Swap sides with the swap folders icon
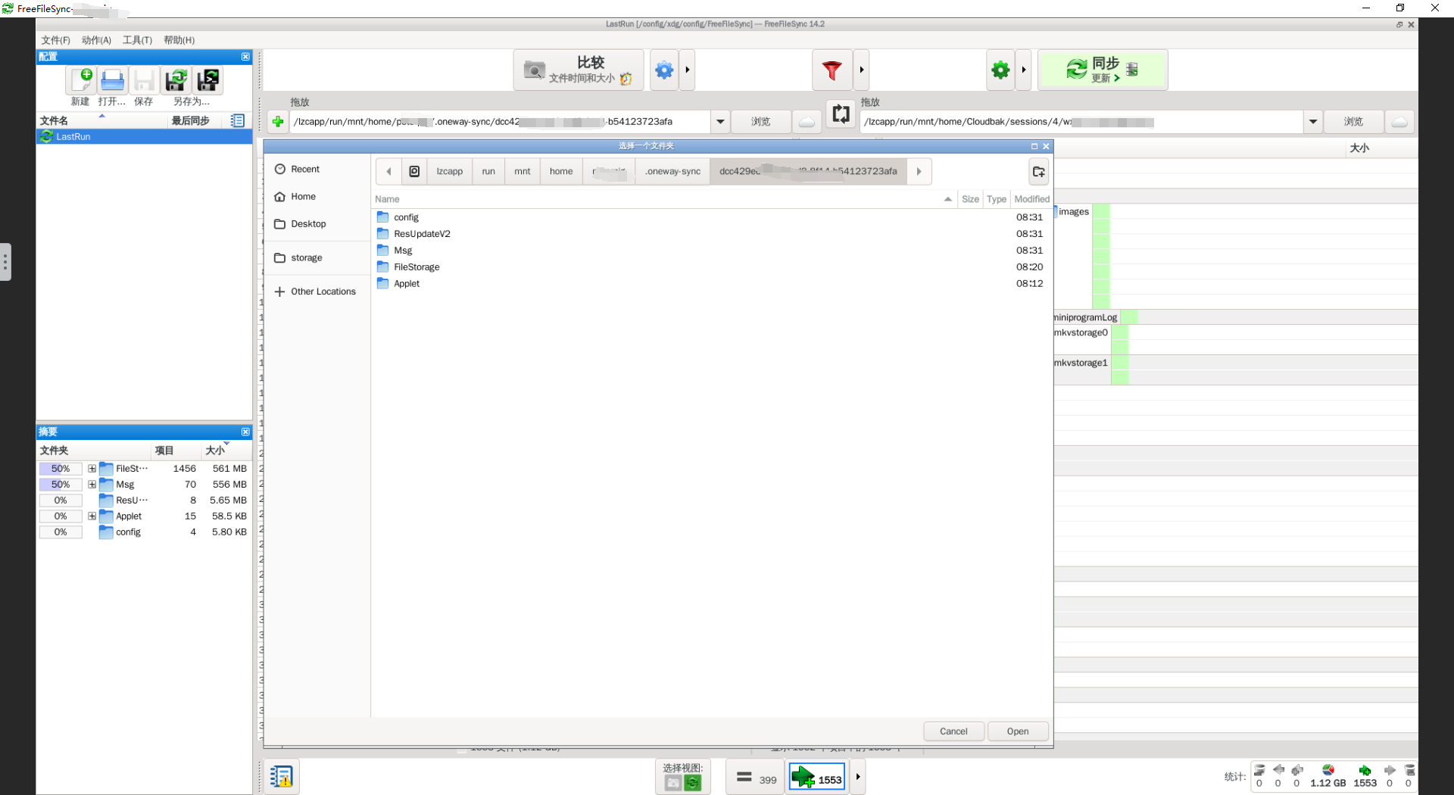This screenshot has width=1454, height=795. [x=841, y=114]
